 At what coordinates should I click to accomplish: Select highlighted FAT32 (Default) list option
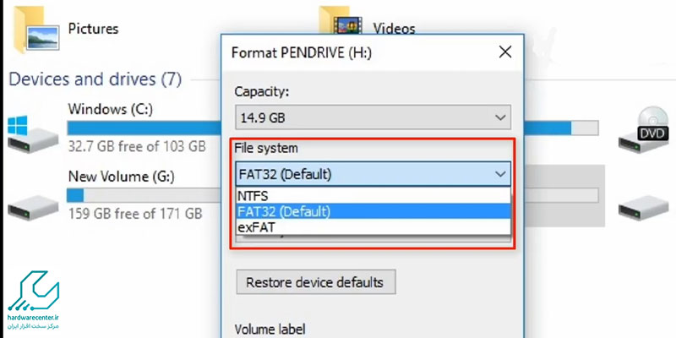click(x=373, y=211)
